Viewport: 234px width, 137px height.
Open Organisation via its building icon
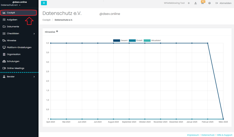coord(4,54)
